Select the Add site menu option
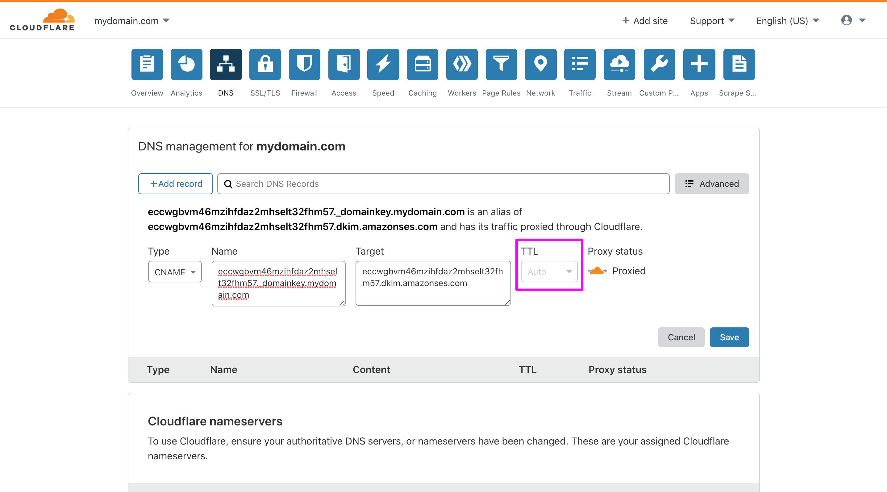The image size is (887, 492). point(644,20)
